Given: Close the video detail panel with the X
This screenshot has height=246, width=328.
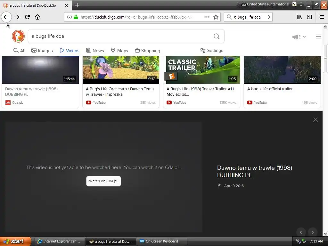Looking at the screenshot, I should [316, 120].
